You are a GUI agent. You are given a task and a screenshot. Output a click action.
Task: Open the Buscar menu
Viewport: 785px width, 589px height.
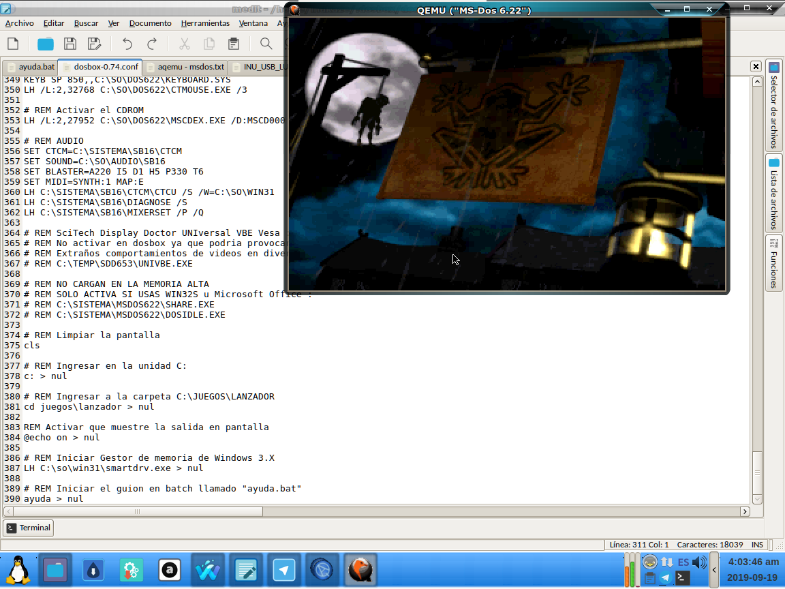click(86, 23)
